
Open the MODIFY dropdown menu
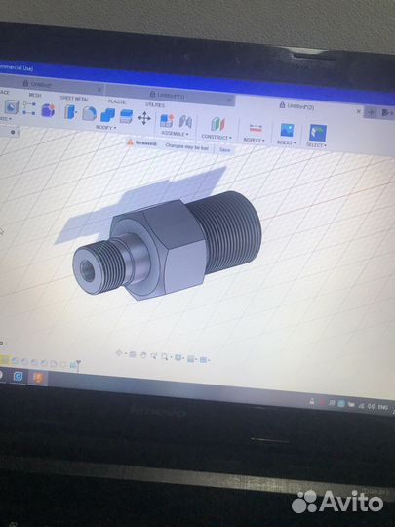[105, 128]
